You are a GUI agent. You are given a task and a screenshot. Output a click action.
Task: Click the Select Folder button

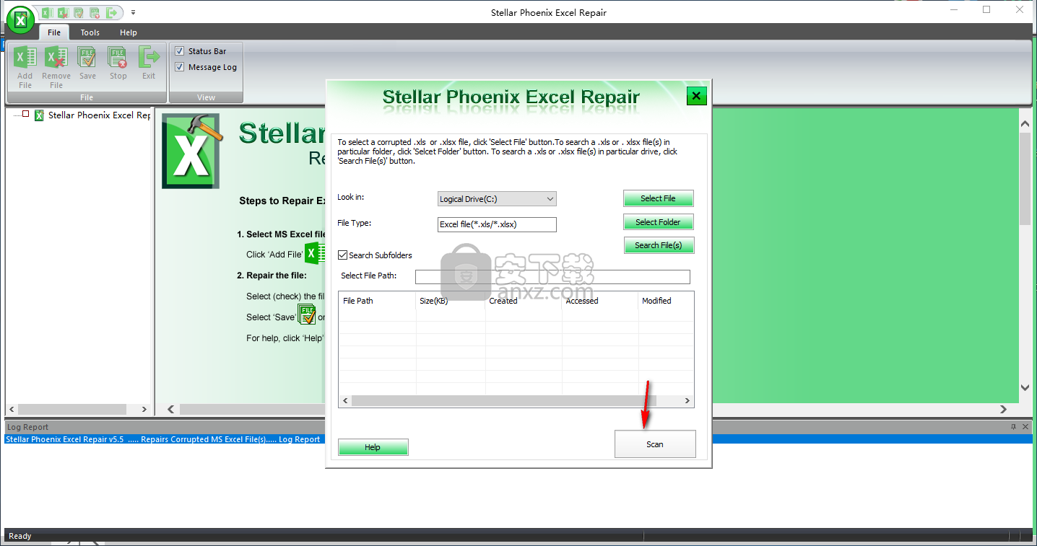click(658, 222)
